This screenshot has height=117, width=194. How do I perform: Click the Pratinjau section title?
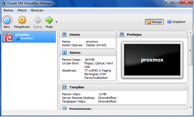[134, 35]
